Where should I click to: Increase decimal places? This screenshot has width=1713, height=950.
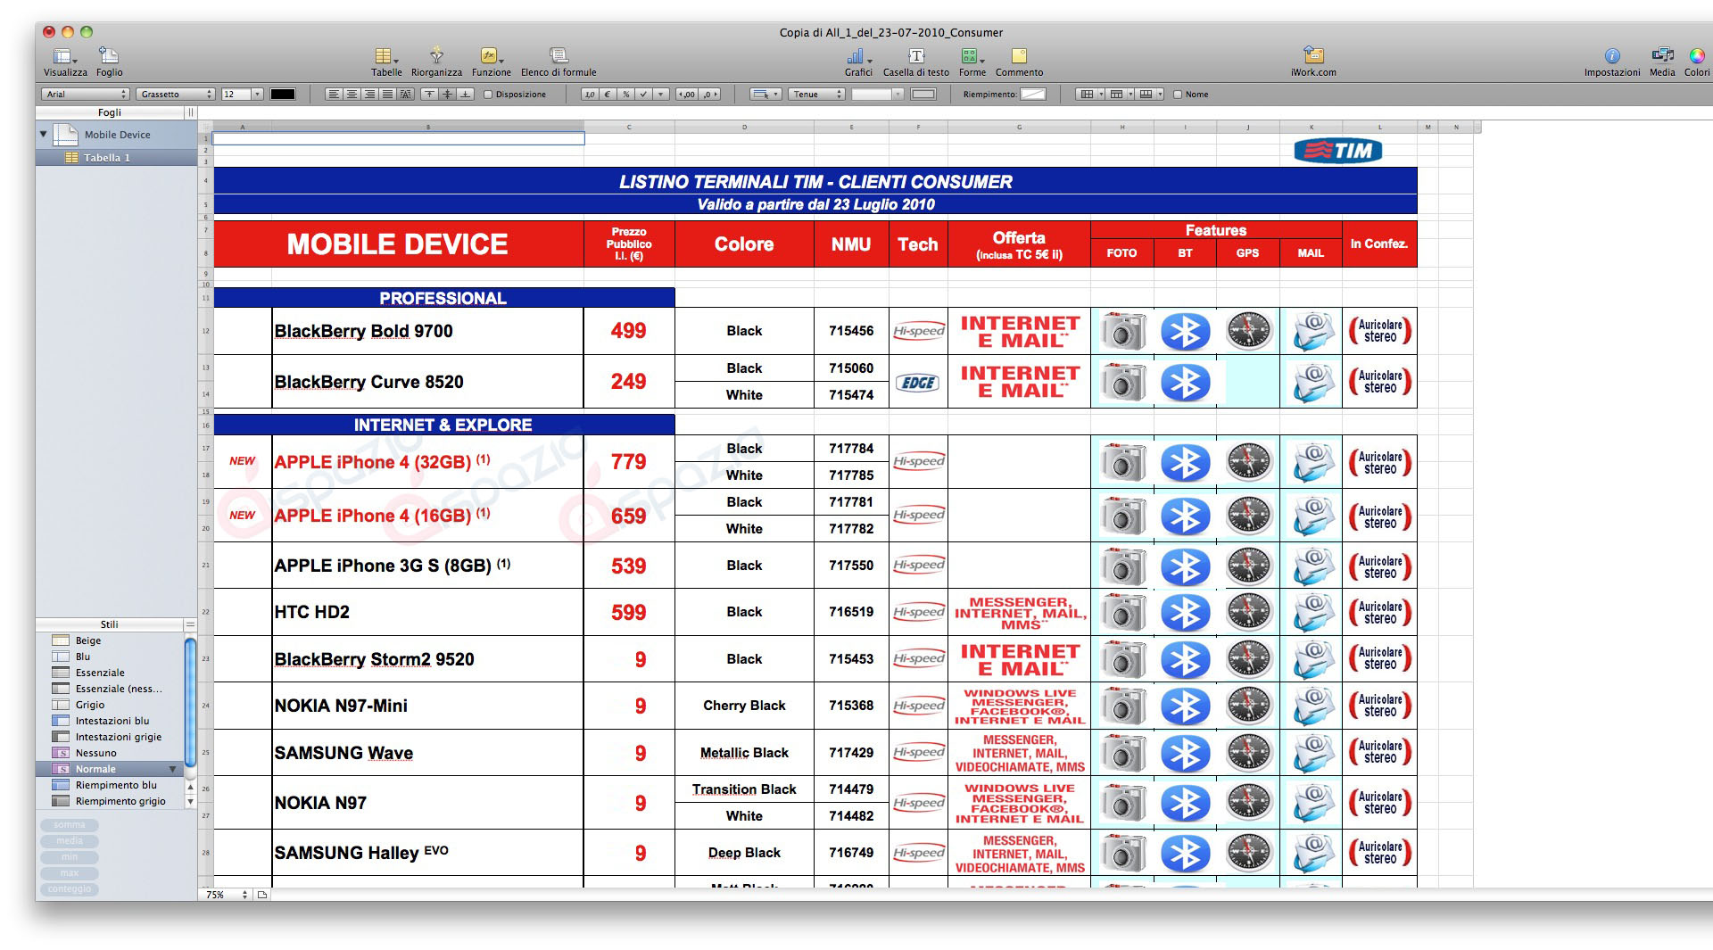click(688, 94)
